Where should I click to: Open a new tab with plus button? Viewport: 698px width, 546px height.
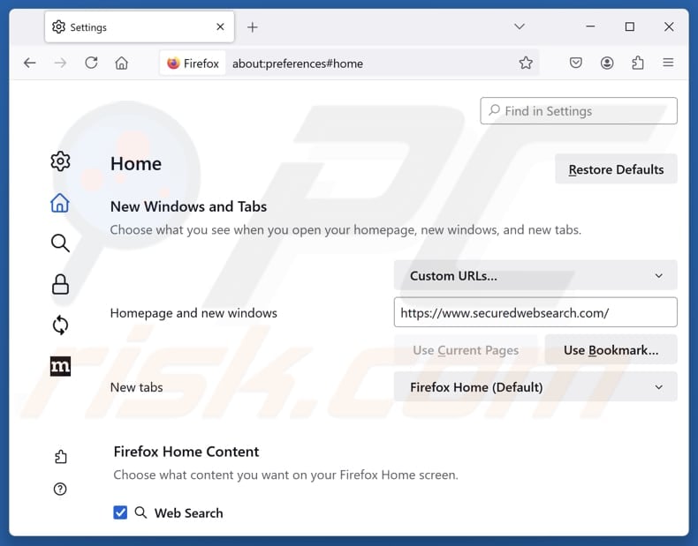tap(253, 27)
